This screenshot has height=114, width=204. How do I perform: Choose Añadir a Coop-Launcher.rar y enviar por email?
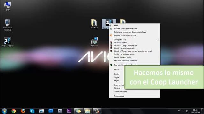tap(135, 51)
